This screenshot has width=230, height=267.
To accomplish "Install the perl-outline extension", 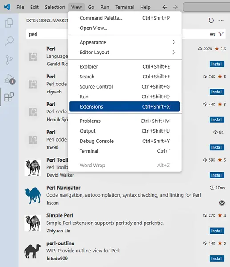I will [217, 259].
